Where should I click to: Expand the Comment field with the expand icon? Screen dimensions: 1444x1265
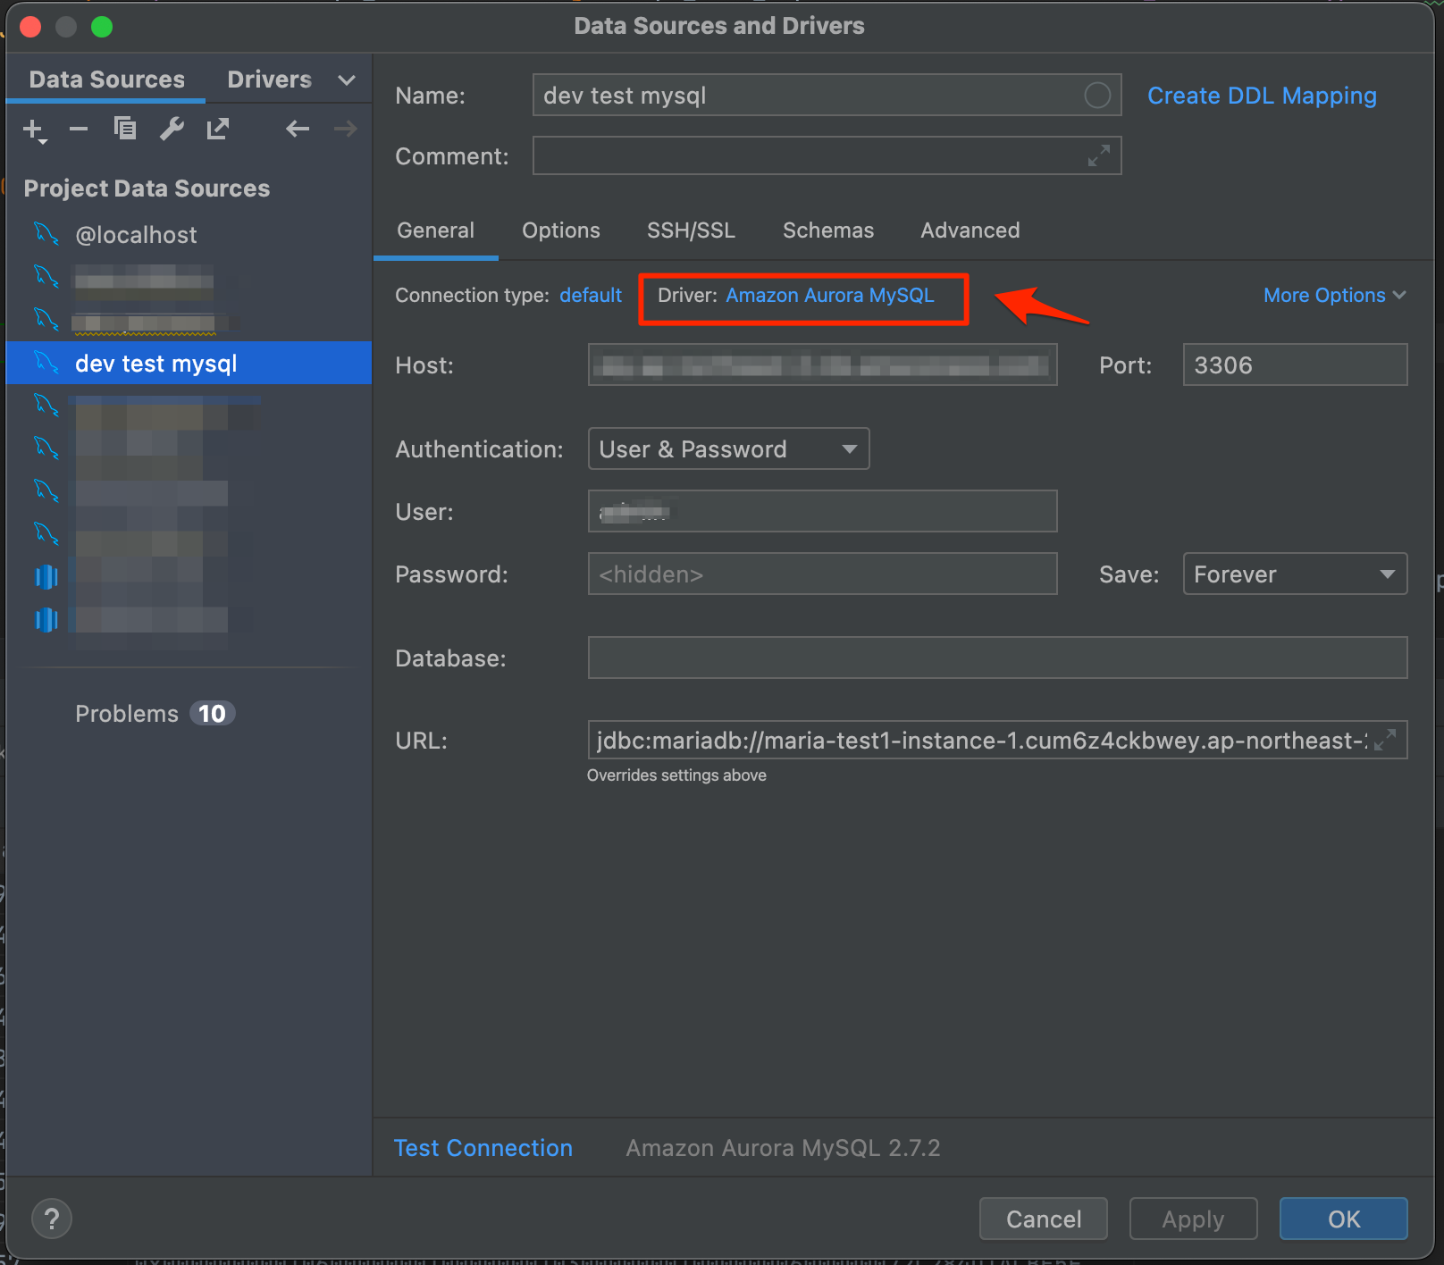pos(1099,155)
